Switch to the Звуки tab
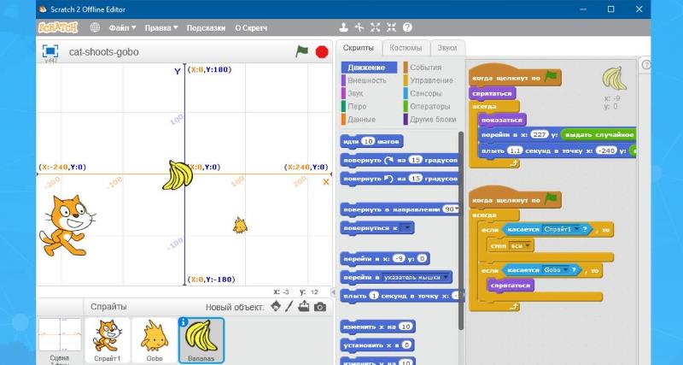The height and width of the screenshot is (365, 683). click(447, 48)
